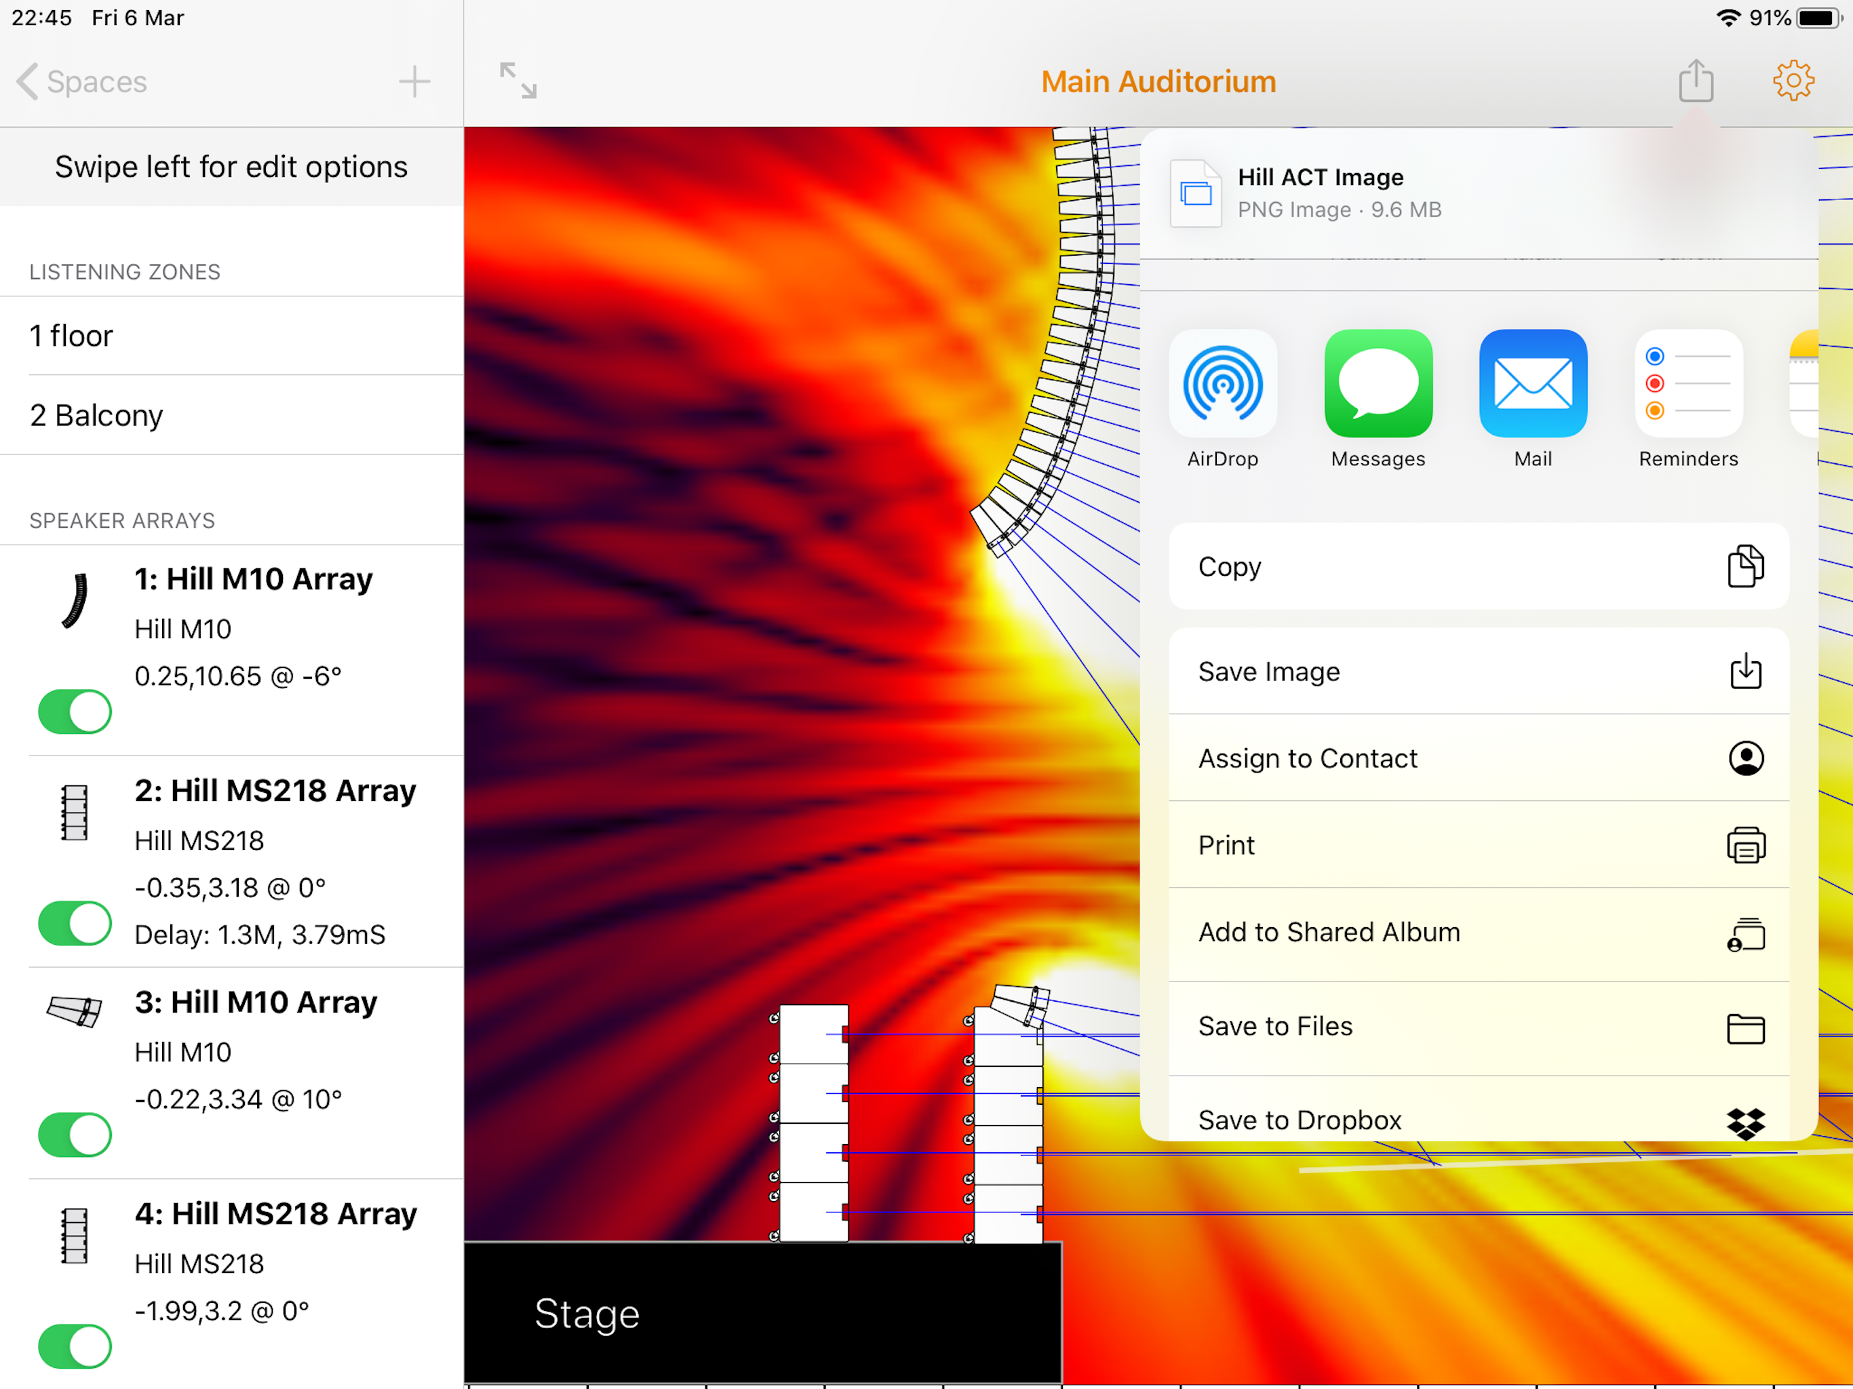The height and width of the screenshot is (1389, 1853).
Task: Tap the share export icon
Action: (1696, 81)
